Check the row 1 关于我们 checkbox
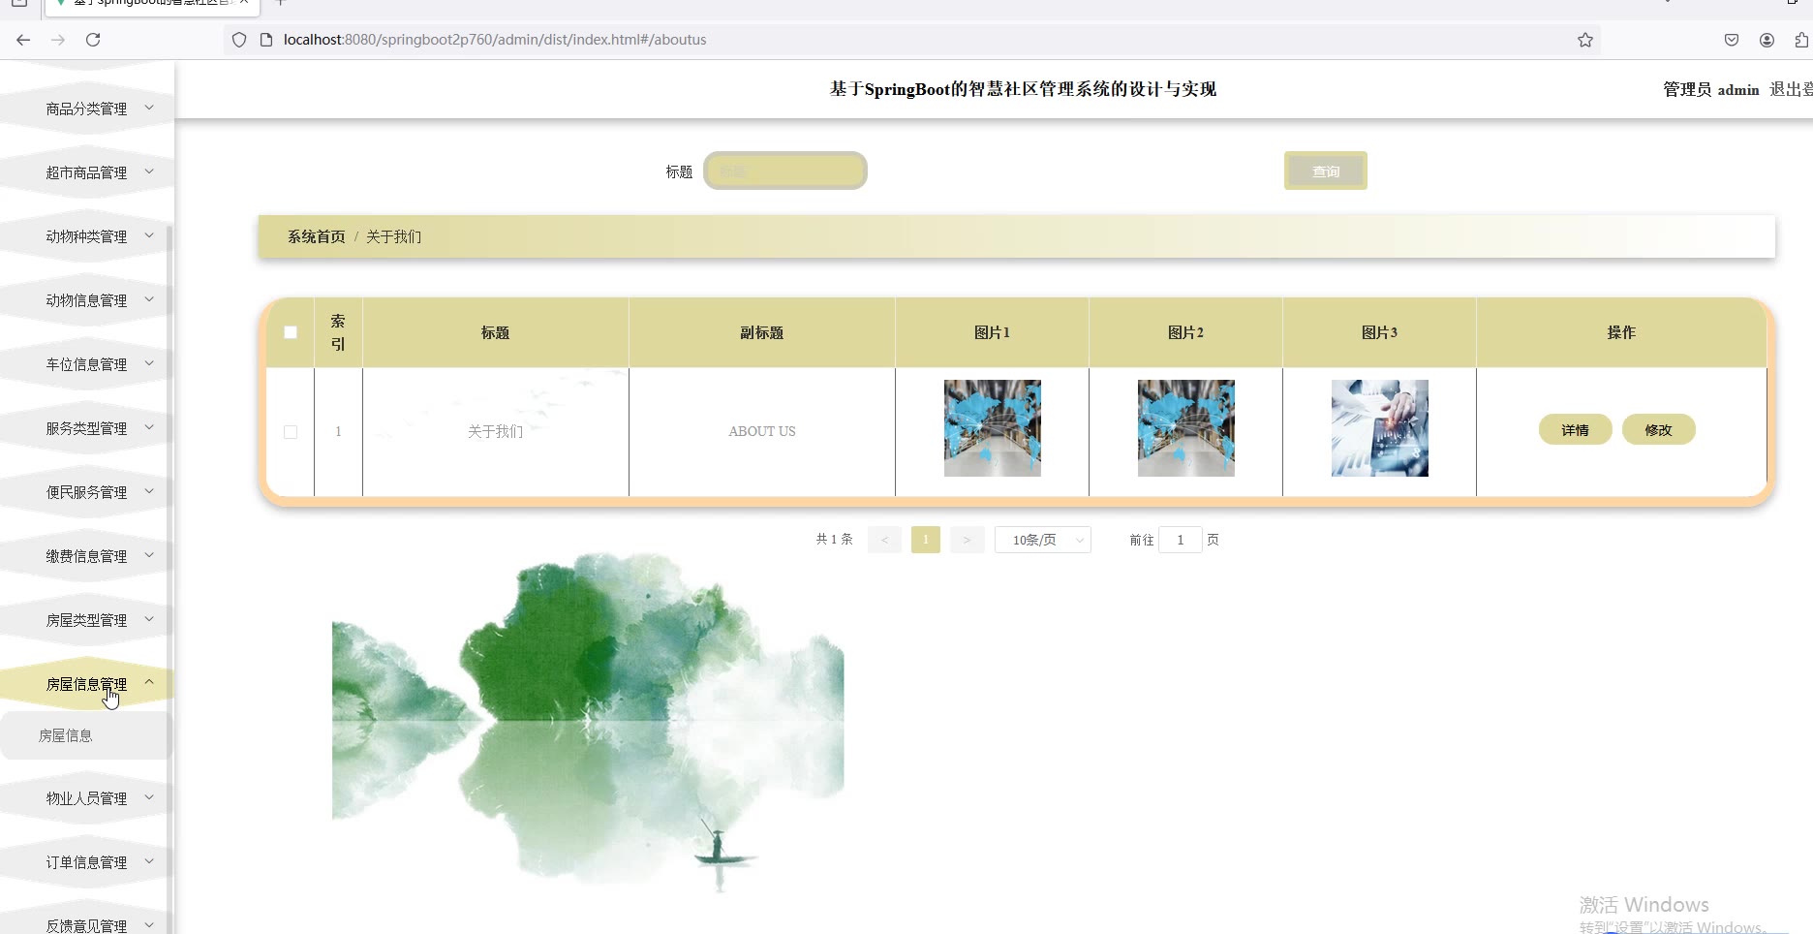The width and height of the screenshot is (1813, 934). (x=291, y=432)
